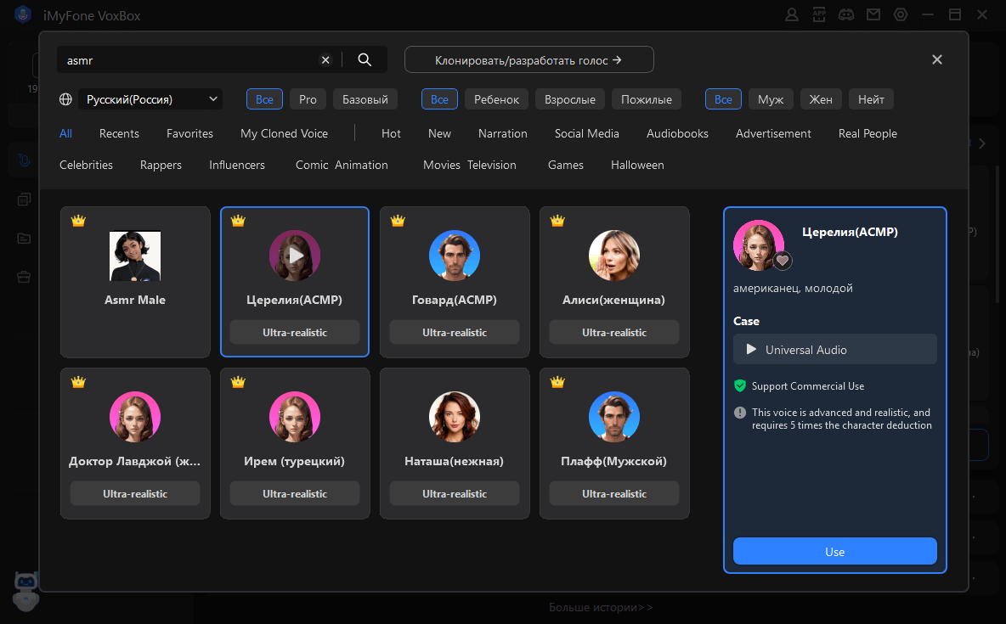Screen dimensions: 1006x624
Task: Open Discord icon in title bar
Action: [846, 14]
